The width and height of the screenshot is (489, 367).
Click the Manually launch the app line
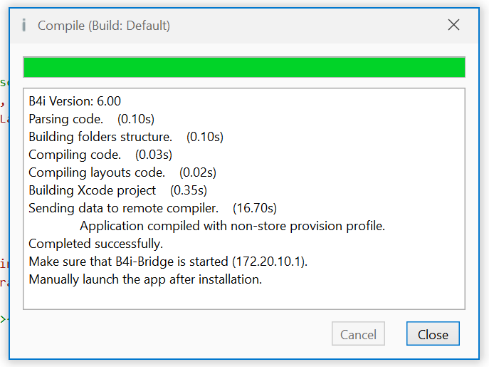(145, 279)
